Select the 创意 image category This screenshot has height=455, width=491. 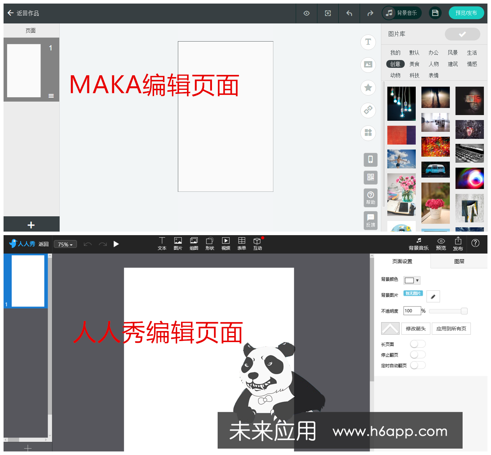click(x=395, y=64)
